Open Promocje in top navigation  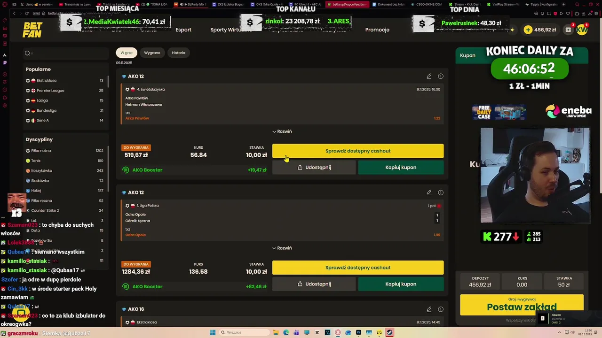pyautogui.click(x=377, y=30)
